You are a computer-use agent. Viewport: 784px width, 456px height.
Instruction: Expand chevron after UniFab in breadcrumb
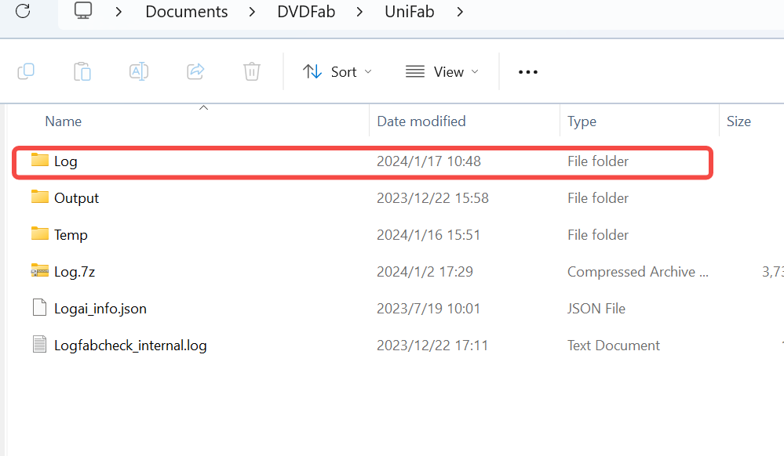pos(460,12)
